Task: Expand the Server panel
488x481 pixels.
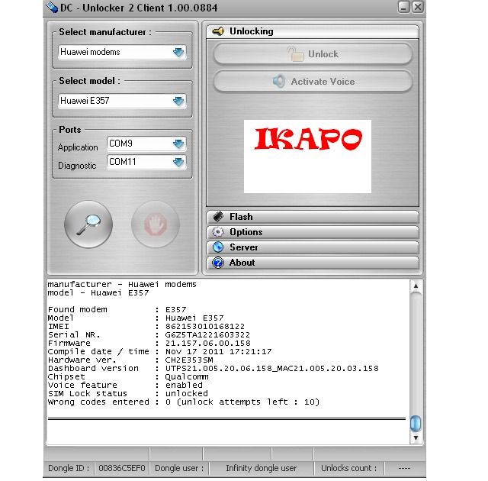Action: coord(313,247)
